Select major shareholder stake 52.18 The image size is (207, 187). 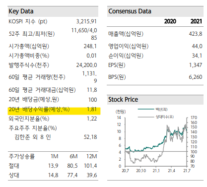90,137
